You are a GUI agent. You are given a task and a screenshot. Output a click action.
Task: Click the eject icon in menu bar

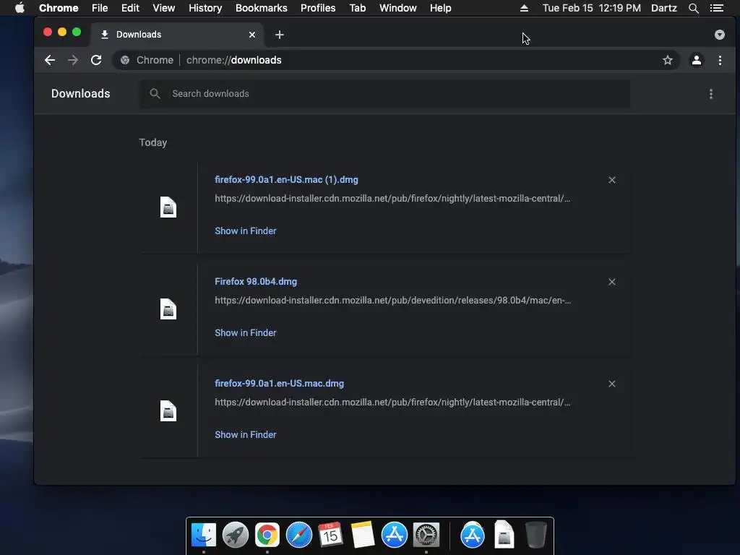tap(524, 8)
